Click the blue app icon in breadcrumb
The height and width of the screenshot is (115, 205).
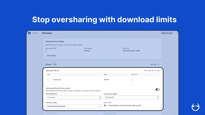click(x=29, y=33)
